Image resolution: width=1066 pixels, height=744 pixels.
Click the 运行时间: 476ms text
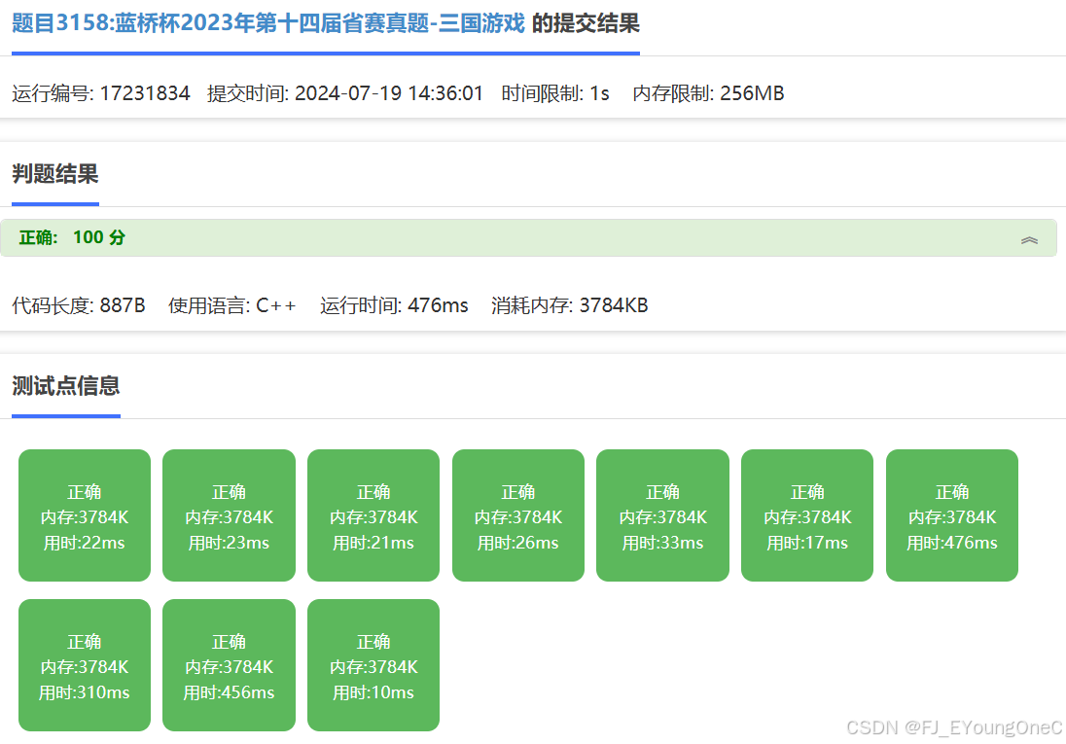click(x=394, y=305)
